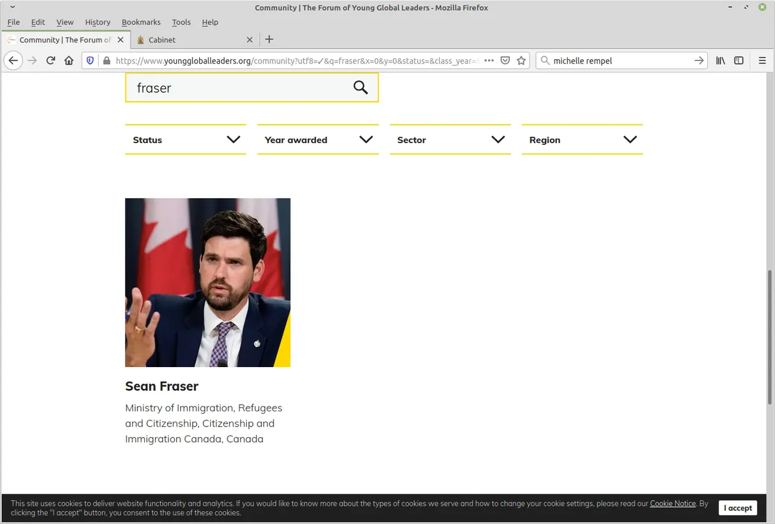Close the Cabinet tab

[x=249, y=40]
